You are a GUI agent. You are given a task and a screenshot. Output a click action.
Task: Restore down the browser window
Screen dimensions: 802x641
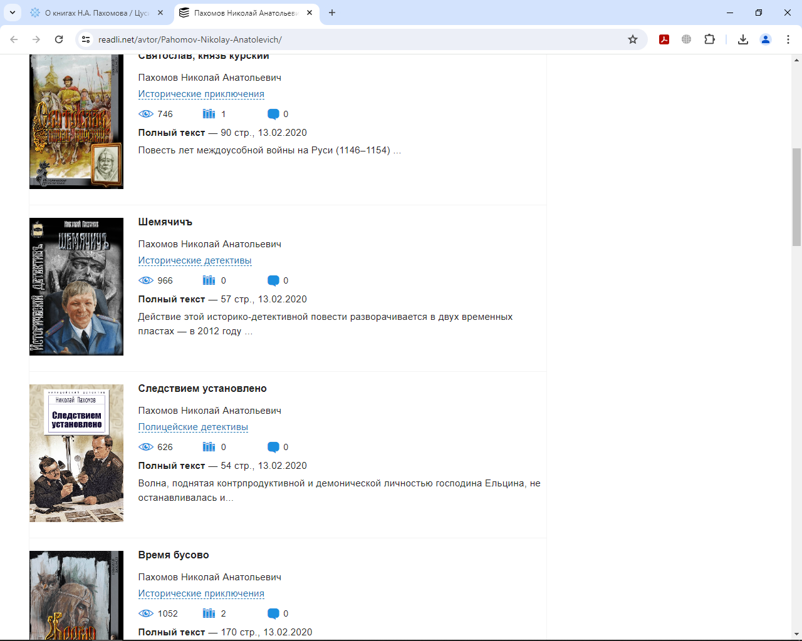coord(759,13)
